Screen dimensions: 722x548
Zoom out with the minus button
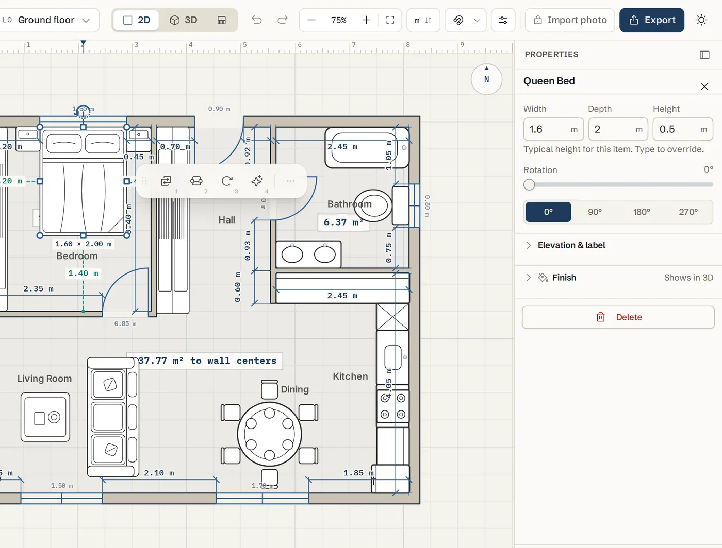tap(311, 20)
